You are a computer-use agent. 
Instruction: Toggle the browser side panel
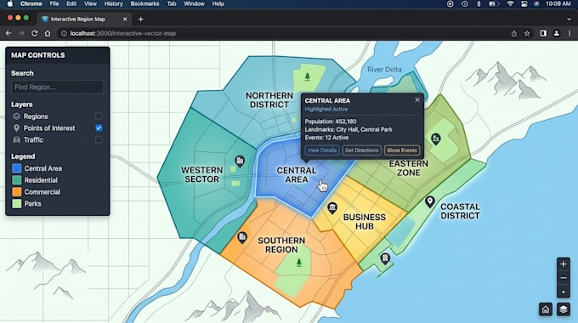pyautogui.click(x=543, y=33)
